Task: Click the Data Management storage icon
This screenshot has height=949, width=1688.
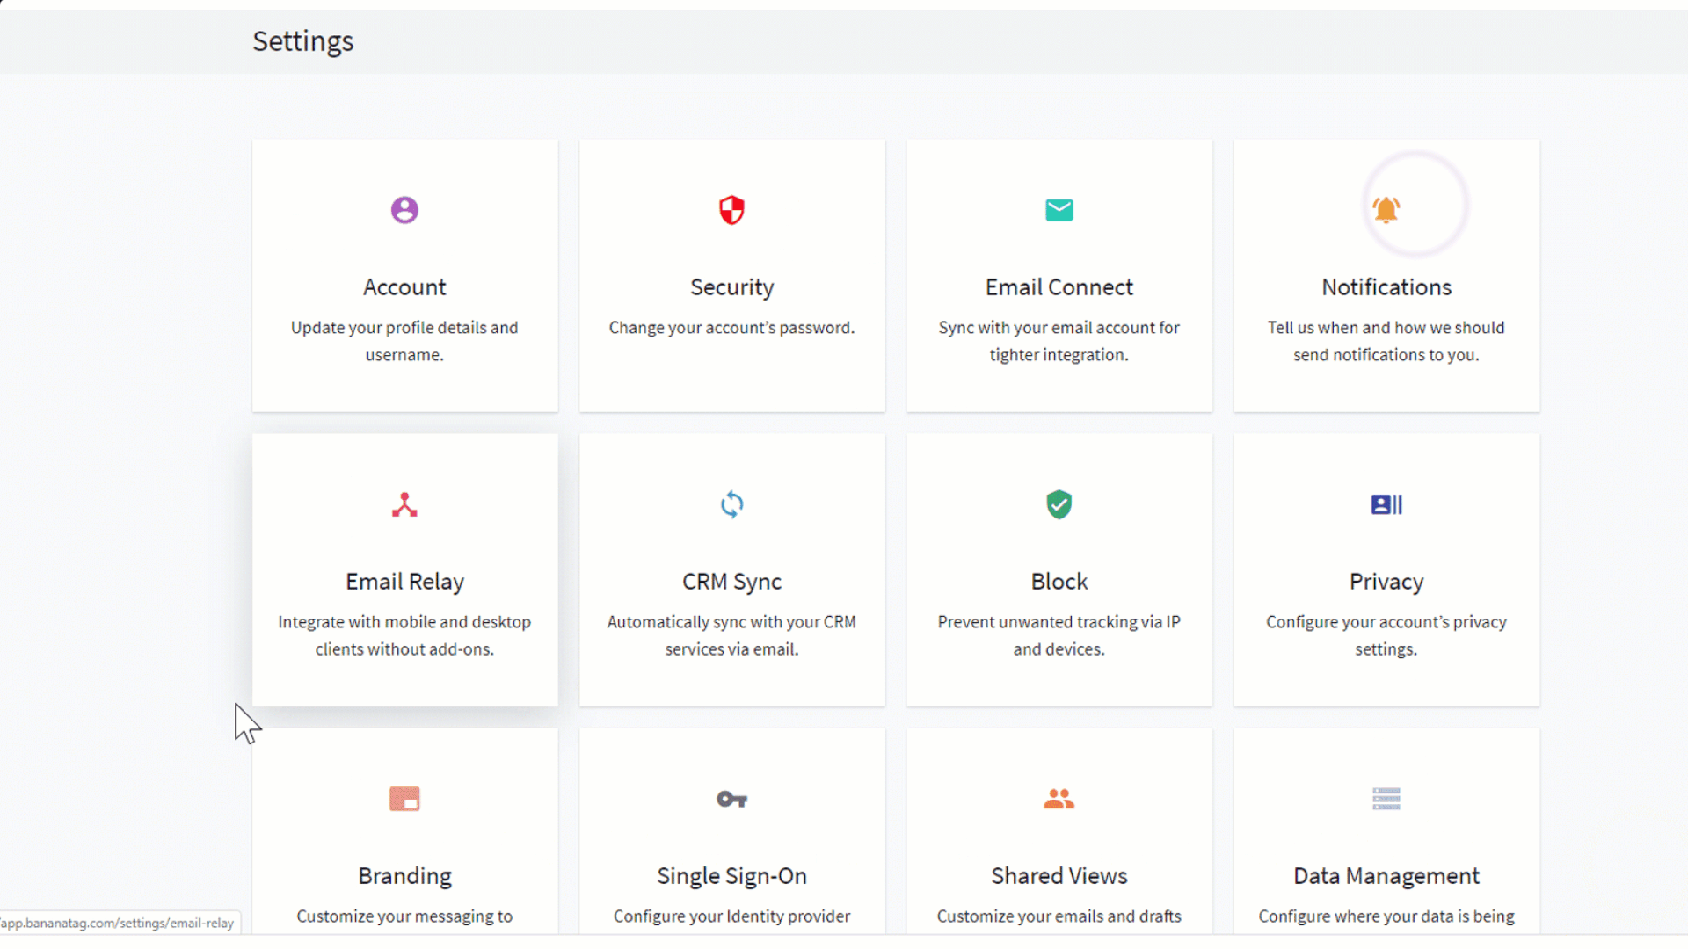Action: point(1386,799)
